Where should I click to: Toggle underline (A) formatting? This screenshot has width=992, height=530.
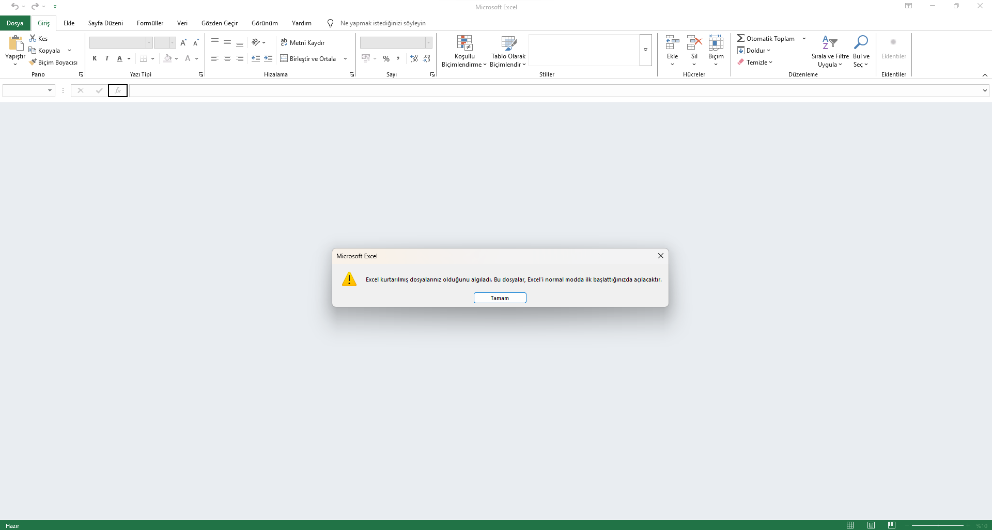coord(119,58)
